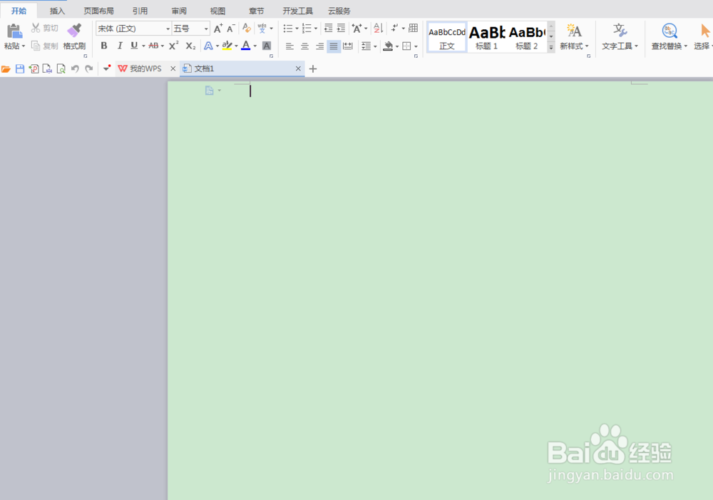Viewport: 713px width, 500px height.
Task: Switch to 页面布局 ribbon tab
Action: click(98, 11)
